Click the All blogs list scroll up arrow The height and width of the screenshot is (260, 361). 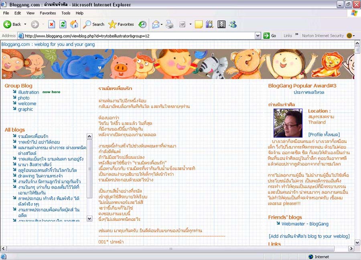(89, 136)
